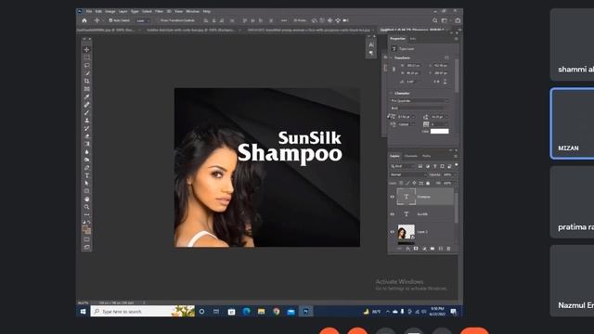Open the Windows Start button
This screenshot has height=334, width=594.
tap(83, 312)
